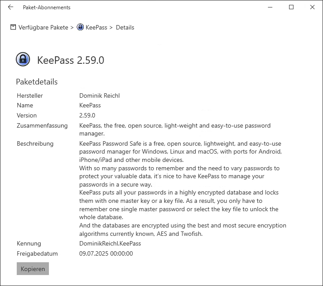Open the KeePass breadcrumb text link

click(x=96, y=27)
